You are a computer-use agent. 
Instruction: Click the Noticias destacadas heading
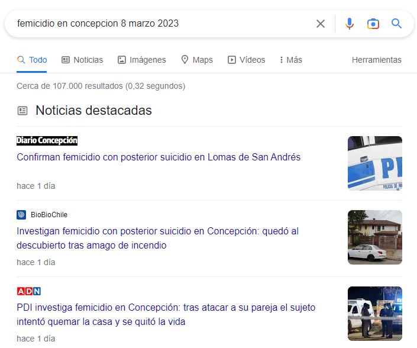tap(93, 111)
